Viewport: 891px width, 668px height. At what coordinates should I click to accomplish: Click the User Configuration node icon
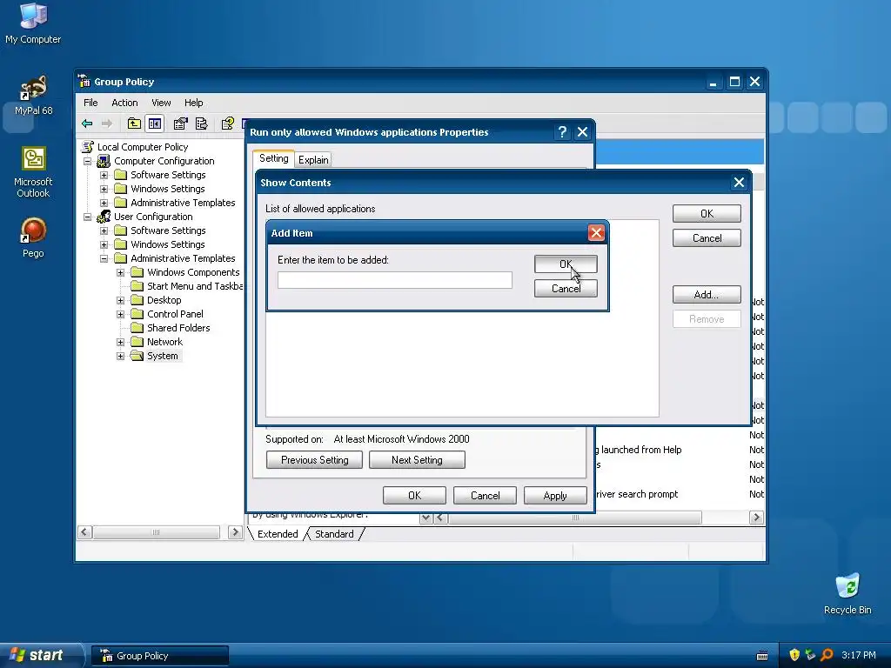[104, 217]
